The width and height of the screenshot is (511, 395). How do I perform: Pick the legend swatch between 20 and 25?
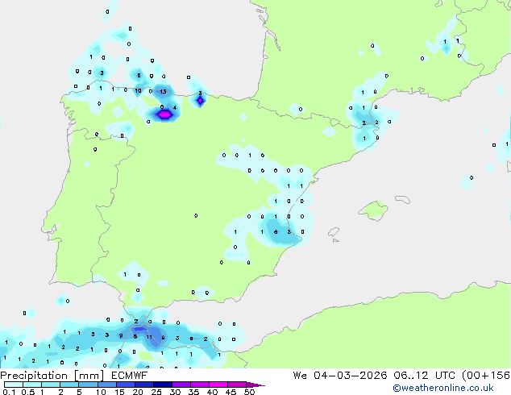[x=143, y=385]
